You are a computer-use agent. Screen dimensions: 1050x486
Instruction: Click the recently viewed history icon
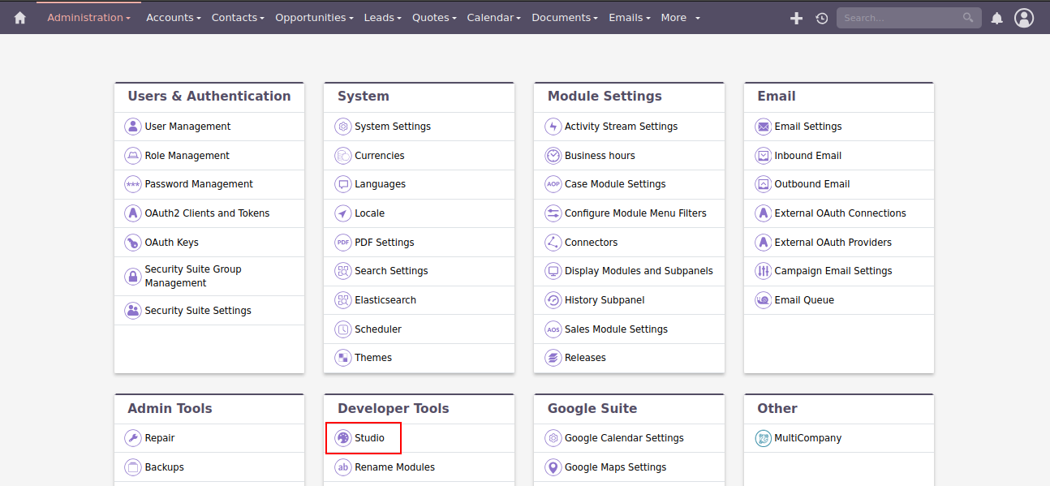(822, 18)
